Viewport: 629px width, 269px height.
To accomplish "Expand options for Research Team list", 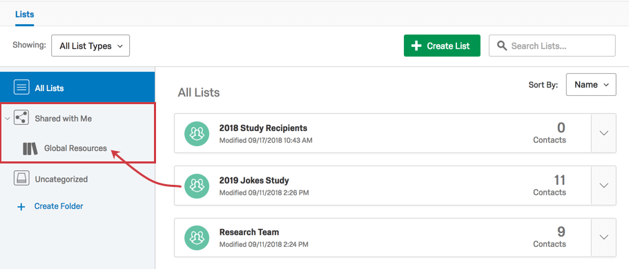I will click(x=603, y=237).
